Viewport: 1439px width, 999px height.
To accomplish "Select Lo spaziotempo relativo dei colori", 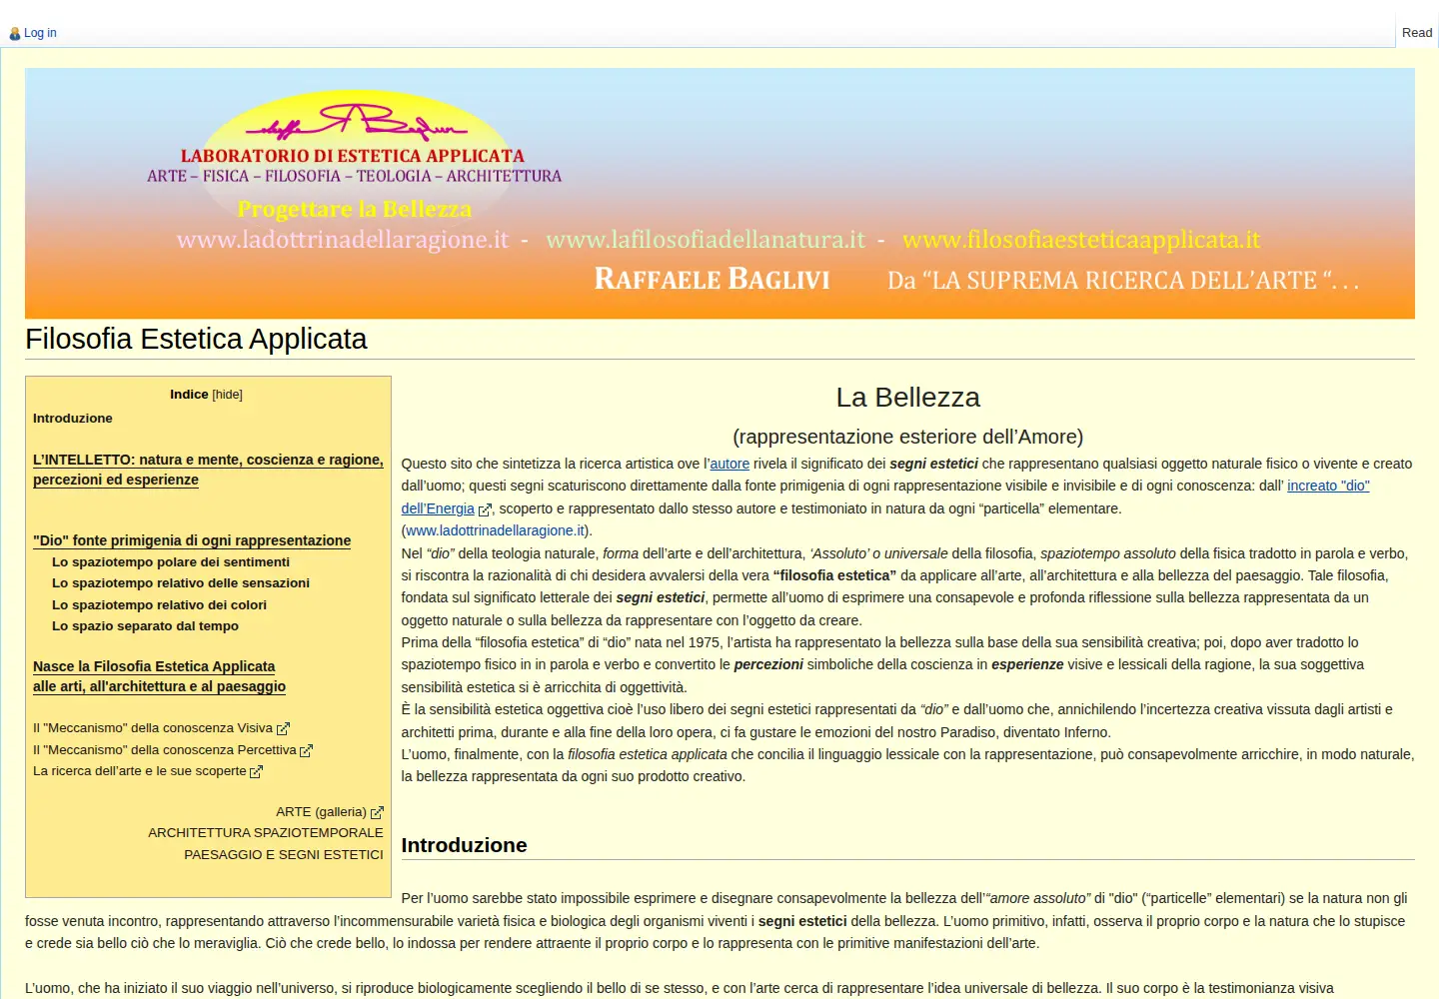I will point(159,605).
